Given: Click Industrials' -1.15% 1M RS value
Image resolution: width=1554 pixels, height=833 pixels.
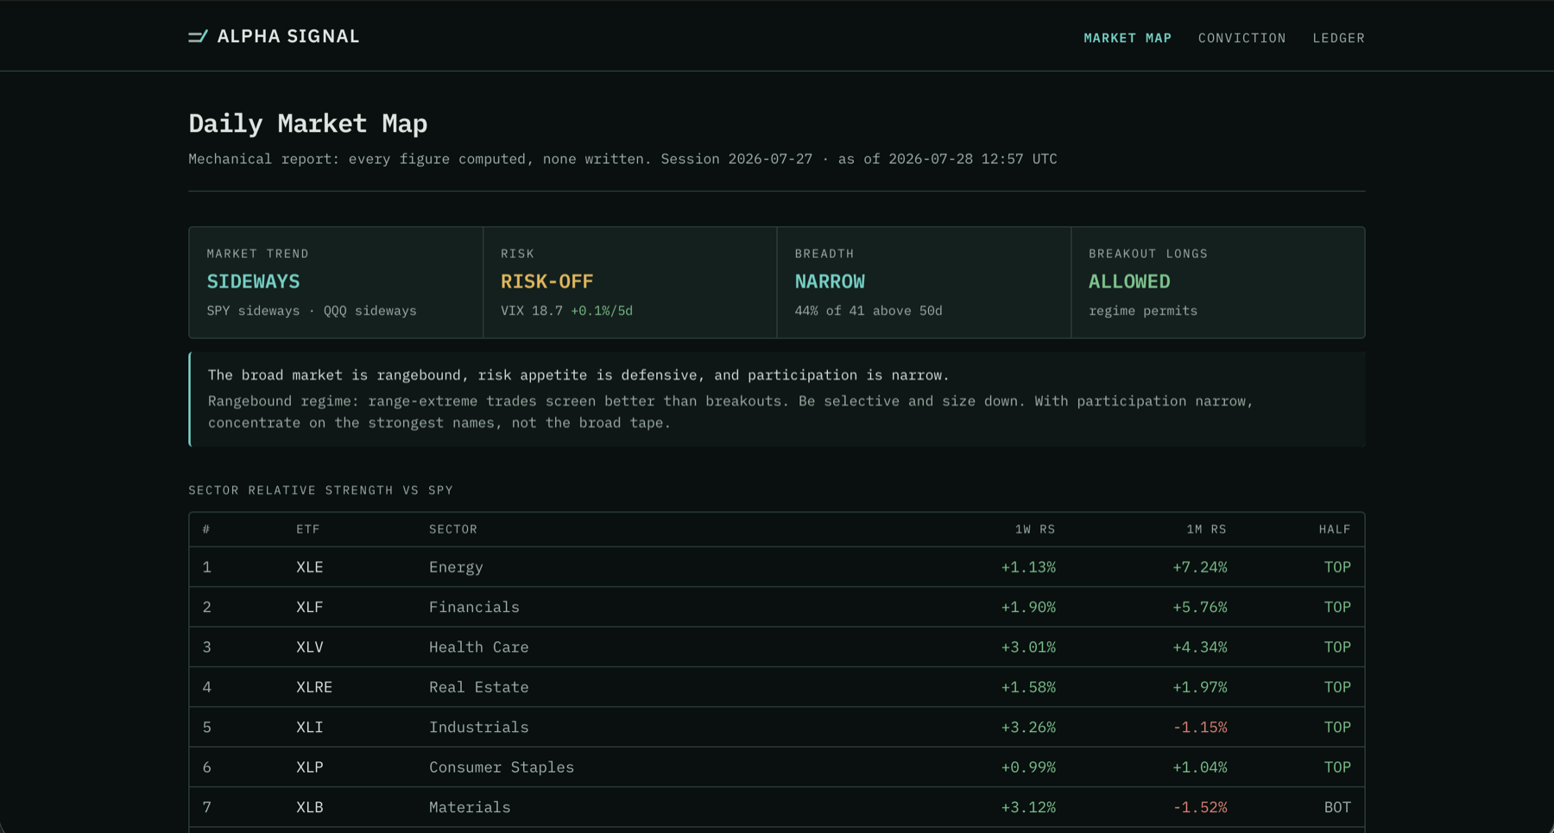Looking at the screenshot, I should [x=1199, y=727].
